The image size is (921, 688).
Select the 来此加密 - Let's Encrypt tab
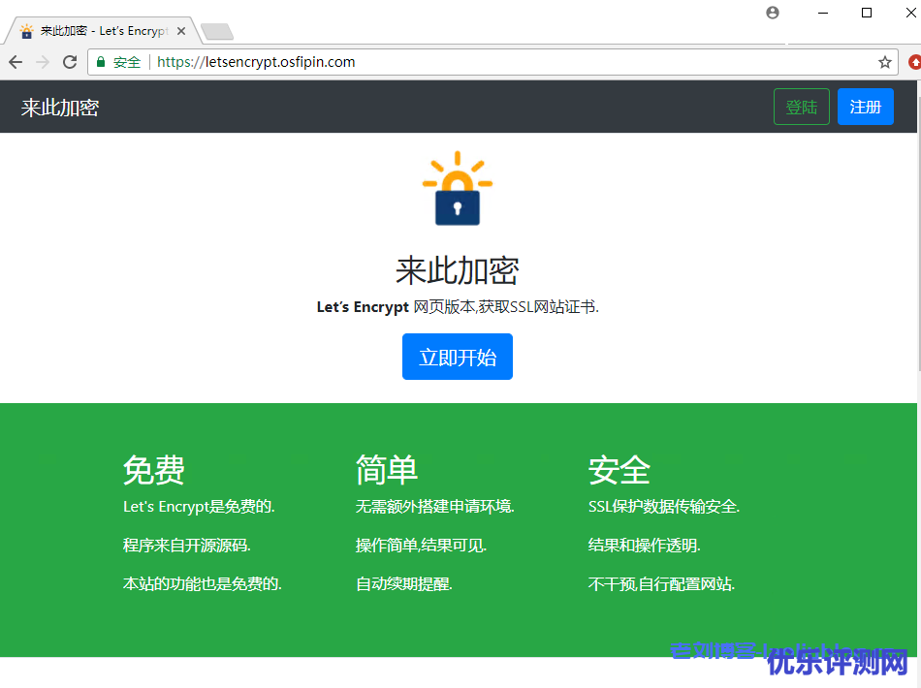click(97, 31)
